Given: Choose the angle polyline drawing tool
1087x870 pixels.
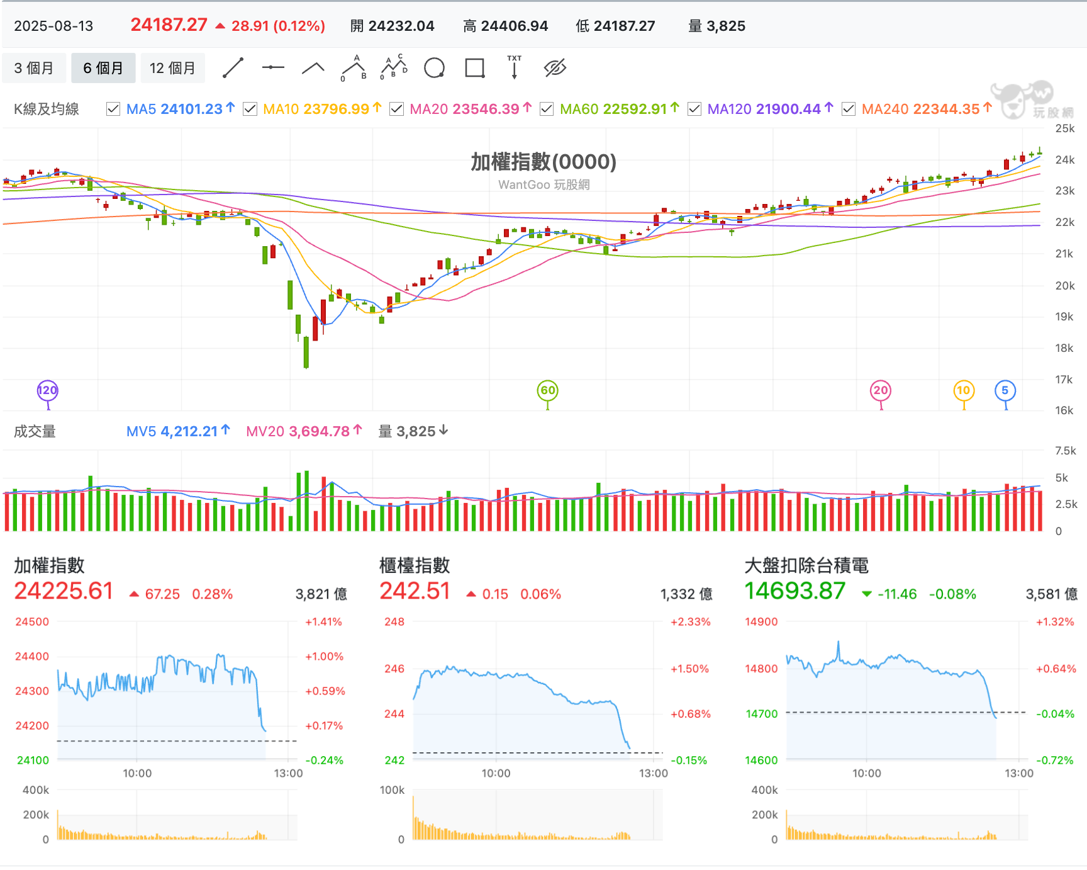Looking at the screenshot, I should 313,68.
